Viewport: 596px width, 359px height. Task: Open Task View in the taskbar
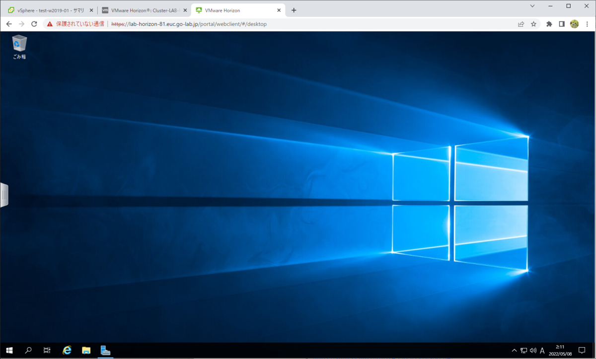[x=47, y=351]
